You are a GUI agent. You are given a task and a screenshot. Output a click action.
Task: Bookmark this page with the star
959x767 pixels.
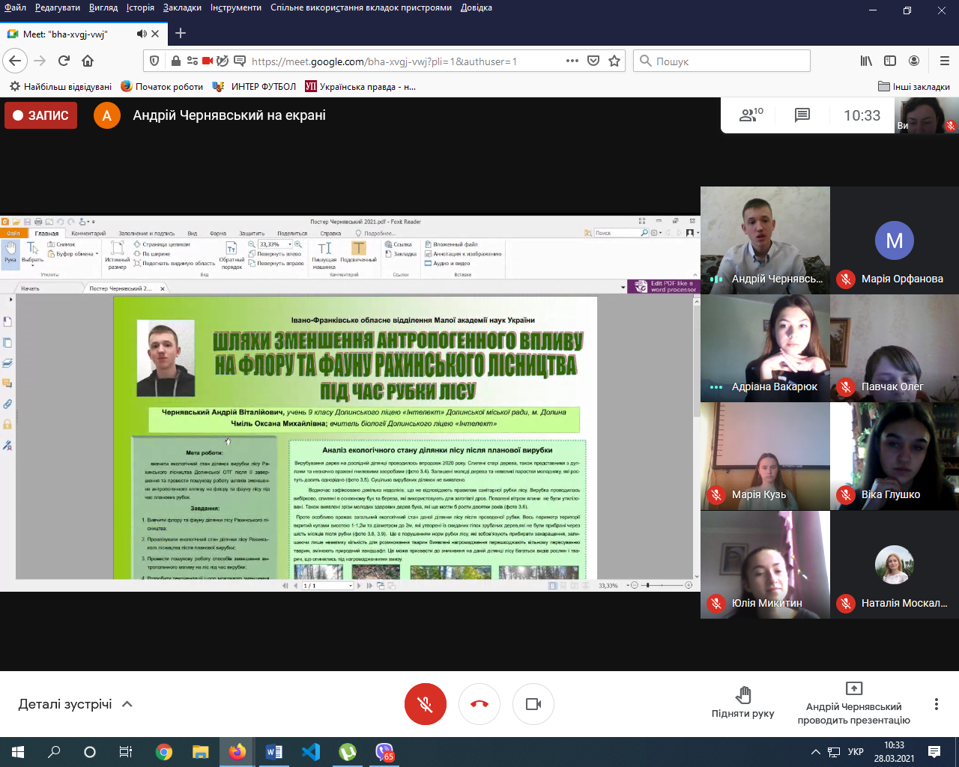coord(614,61)
